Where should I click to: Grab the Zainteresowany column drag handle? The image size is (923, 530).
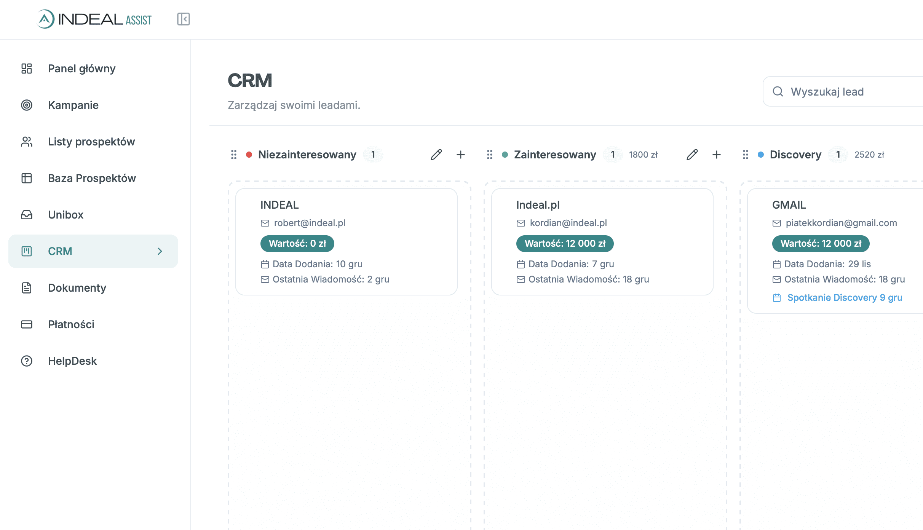(x=490, y=155)
